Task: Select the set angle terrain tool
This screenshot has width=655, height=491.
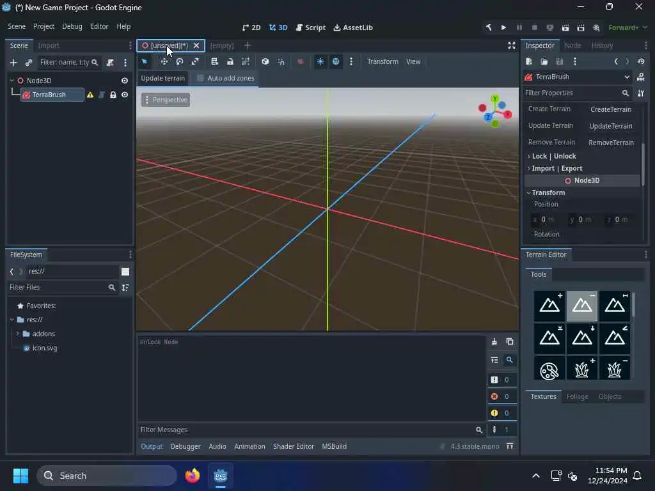Action: (x=615, y=338)
